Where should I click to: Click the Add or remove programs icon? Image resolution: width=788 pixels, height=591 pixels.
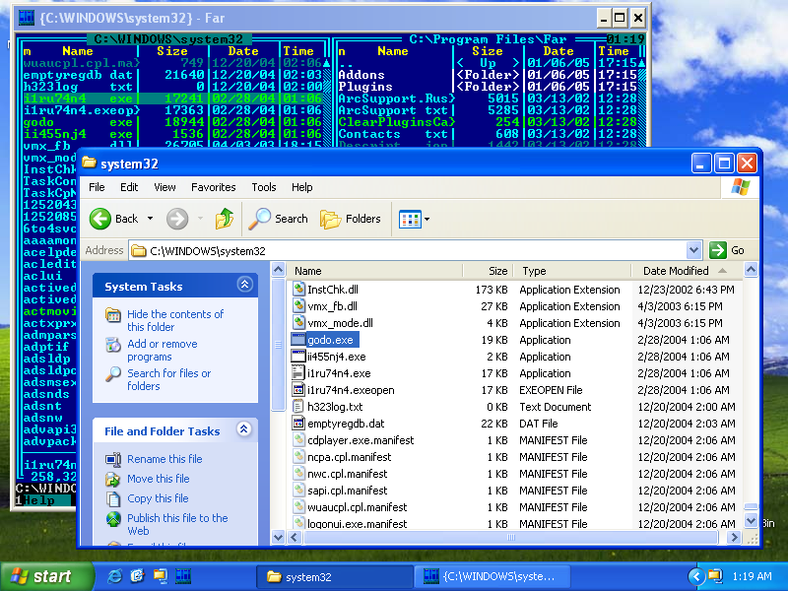point(113,345)
